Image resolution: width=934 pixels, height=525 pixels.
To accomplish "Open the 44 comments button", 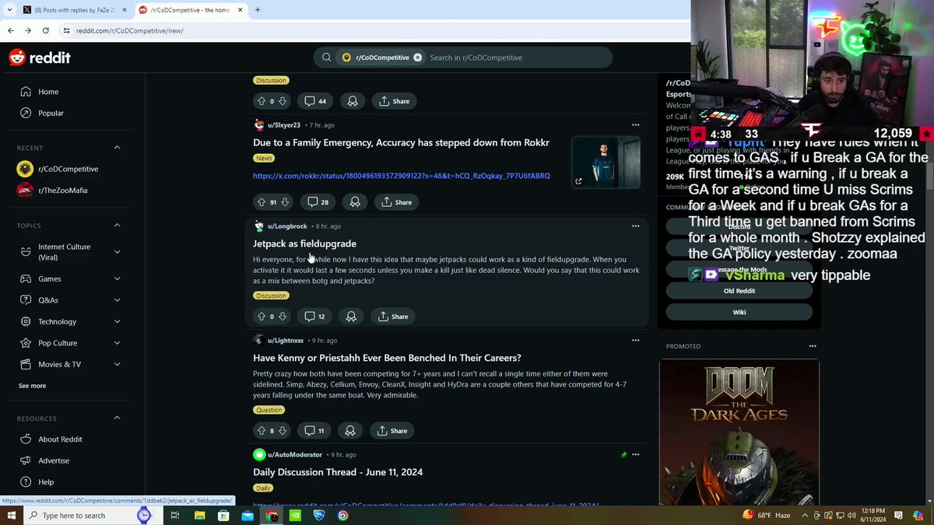I will tap(314, 101).
